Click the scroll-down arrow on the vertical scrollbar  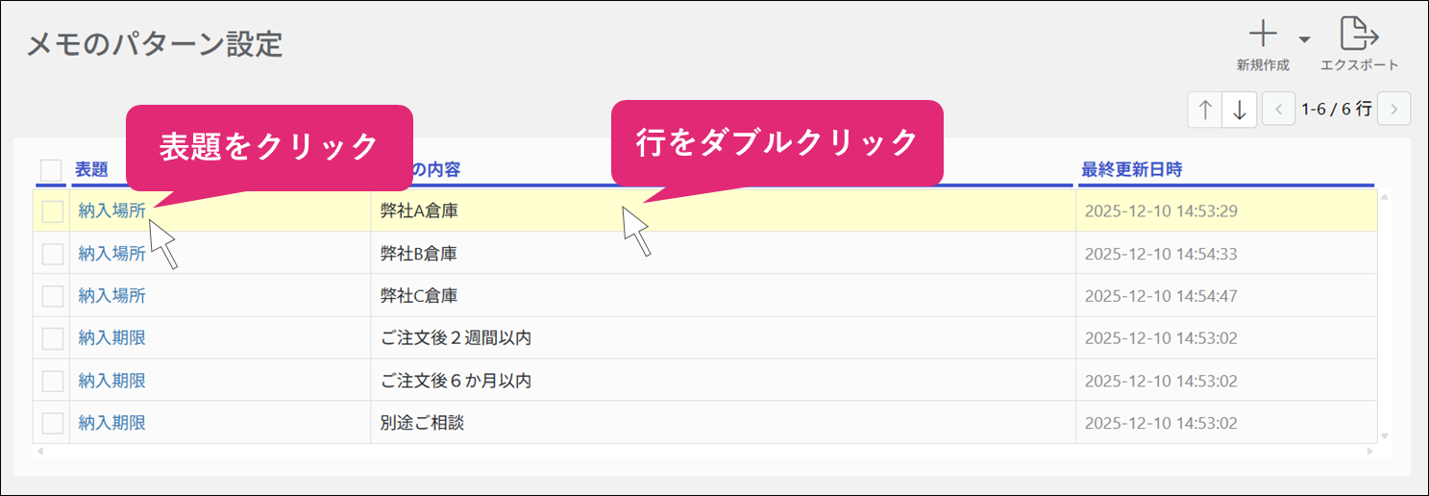pyautogui.click(x=1384, y=436)
